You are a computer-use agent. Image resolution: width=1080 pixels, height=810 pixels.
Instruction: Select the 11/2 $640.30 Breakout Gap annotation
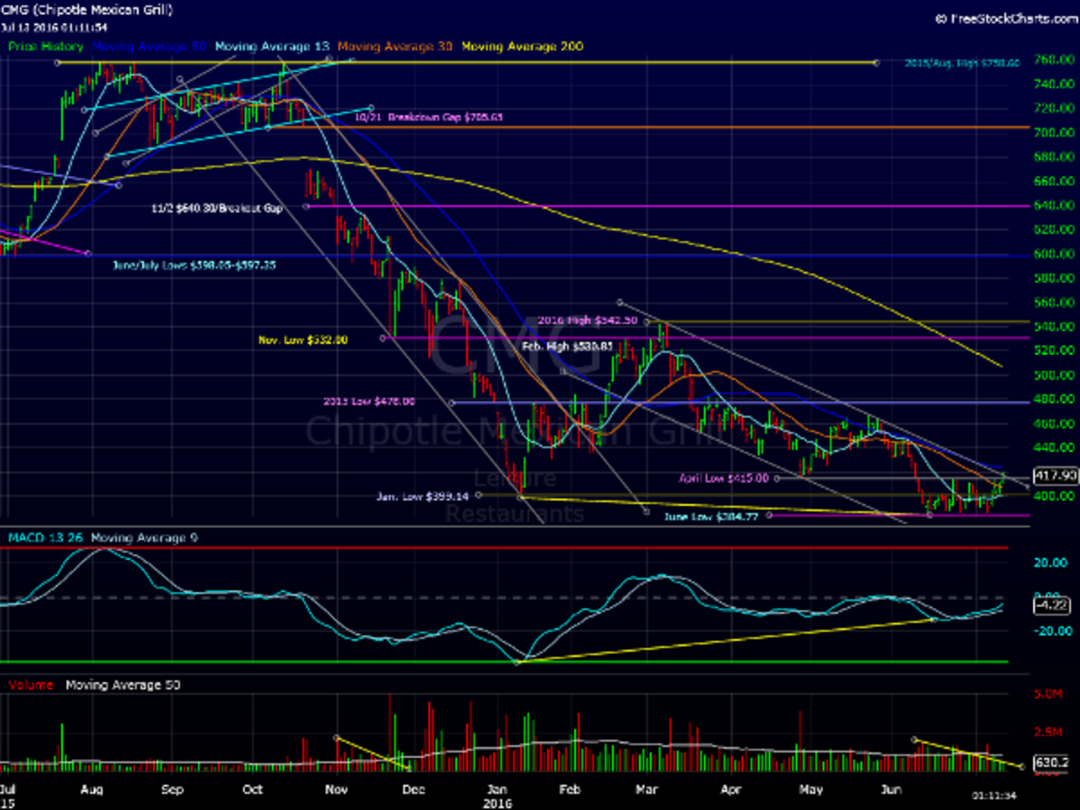[216, 208]
